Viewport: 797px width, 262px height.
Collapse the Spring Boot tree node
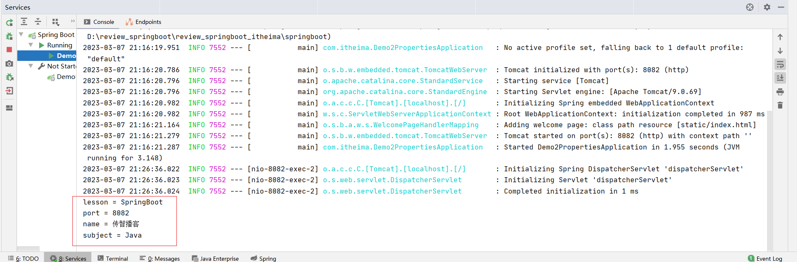21,34
